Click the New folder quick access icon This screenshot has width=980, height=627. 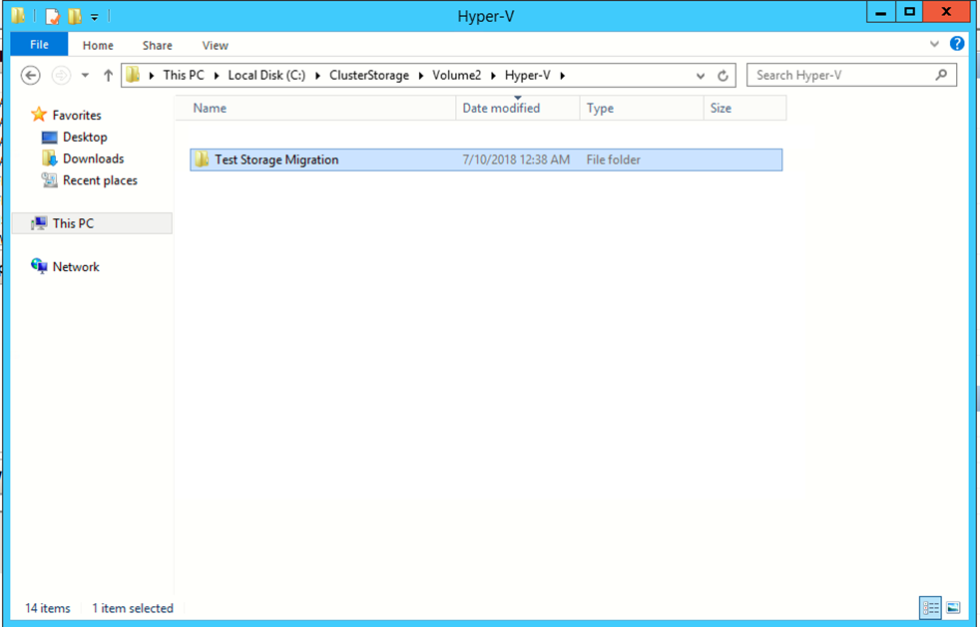click(x=75, y=16)
